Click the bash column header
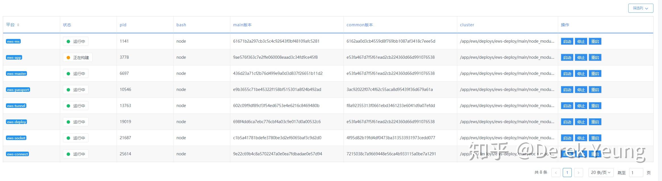Viewport: 662px width, 181px height. point(181,25)
